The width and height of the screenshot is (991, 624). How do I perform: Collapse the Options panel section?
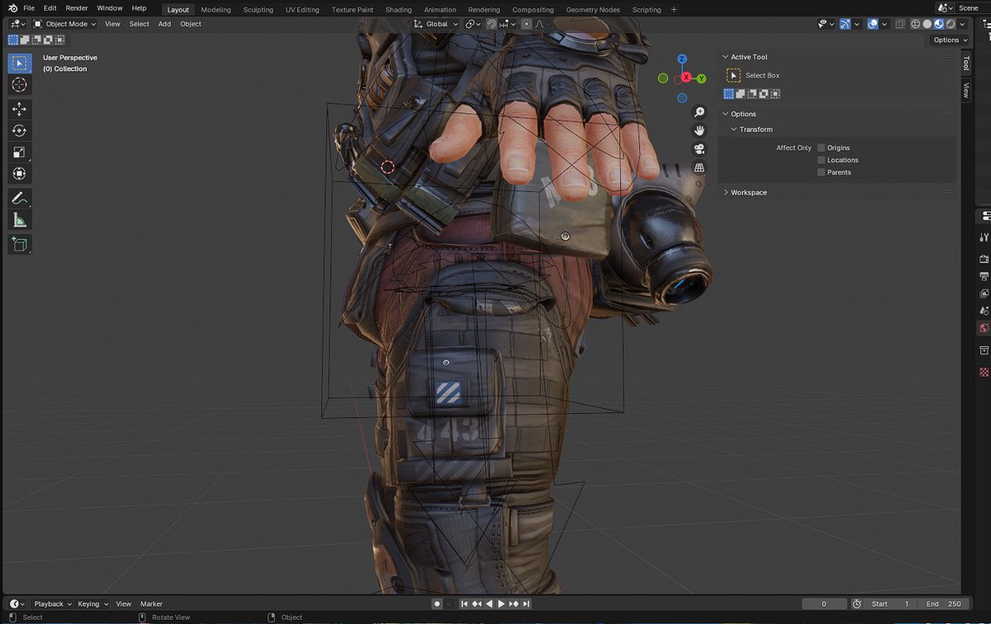[x=726, y=114]
